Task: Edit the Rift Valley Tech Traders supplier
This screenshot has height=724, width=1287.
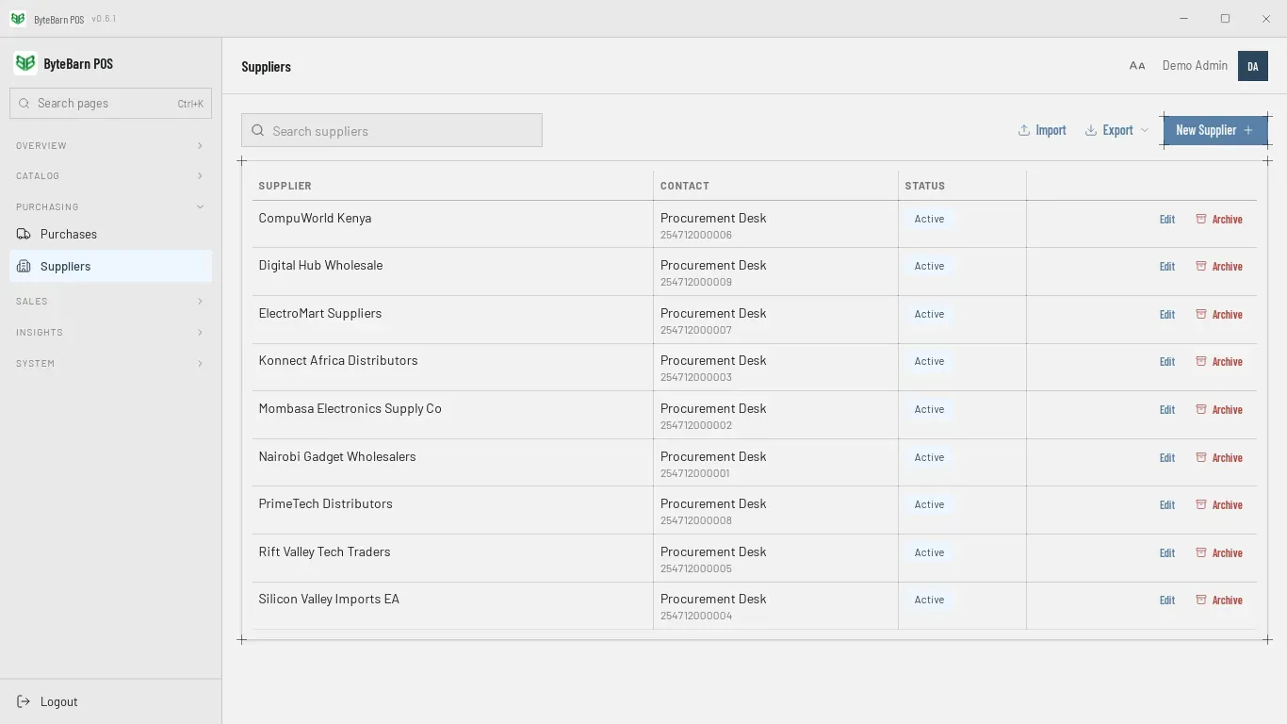Action: tap(1167, 552)
